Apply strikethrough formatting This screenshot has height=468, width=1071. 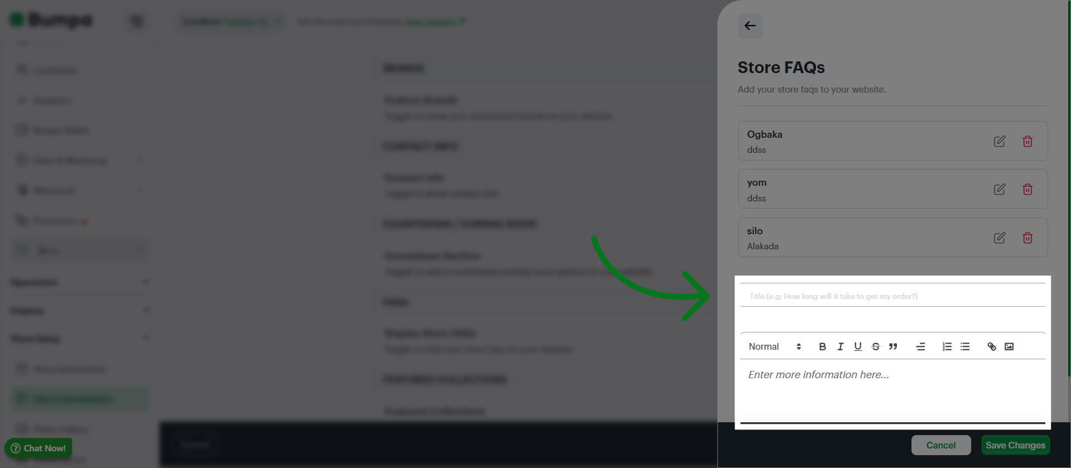coord(876,346)
